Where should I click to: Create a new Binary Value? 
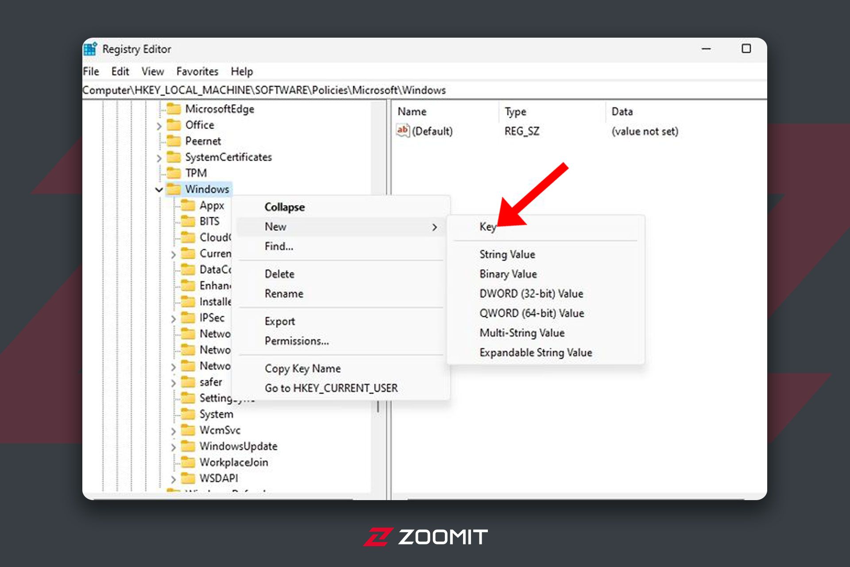(545, 274)
